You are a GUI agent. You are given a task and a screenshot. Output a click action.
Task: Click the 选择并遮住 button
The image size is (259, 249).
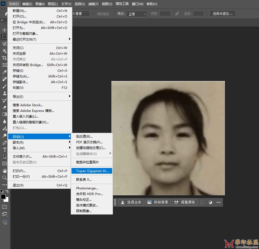222,14
